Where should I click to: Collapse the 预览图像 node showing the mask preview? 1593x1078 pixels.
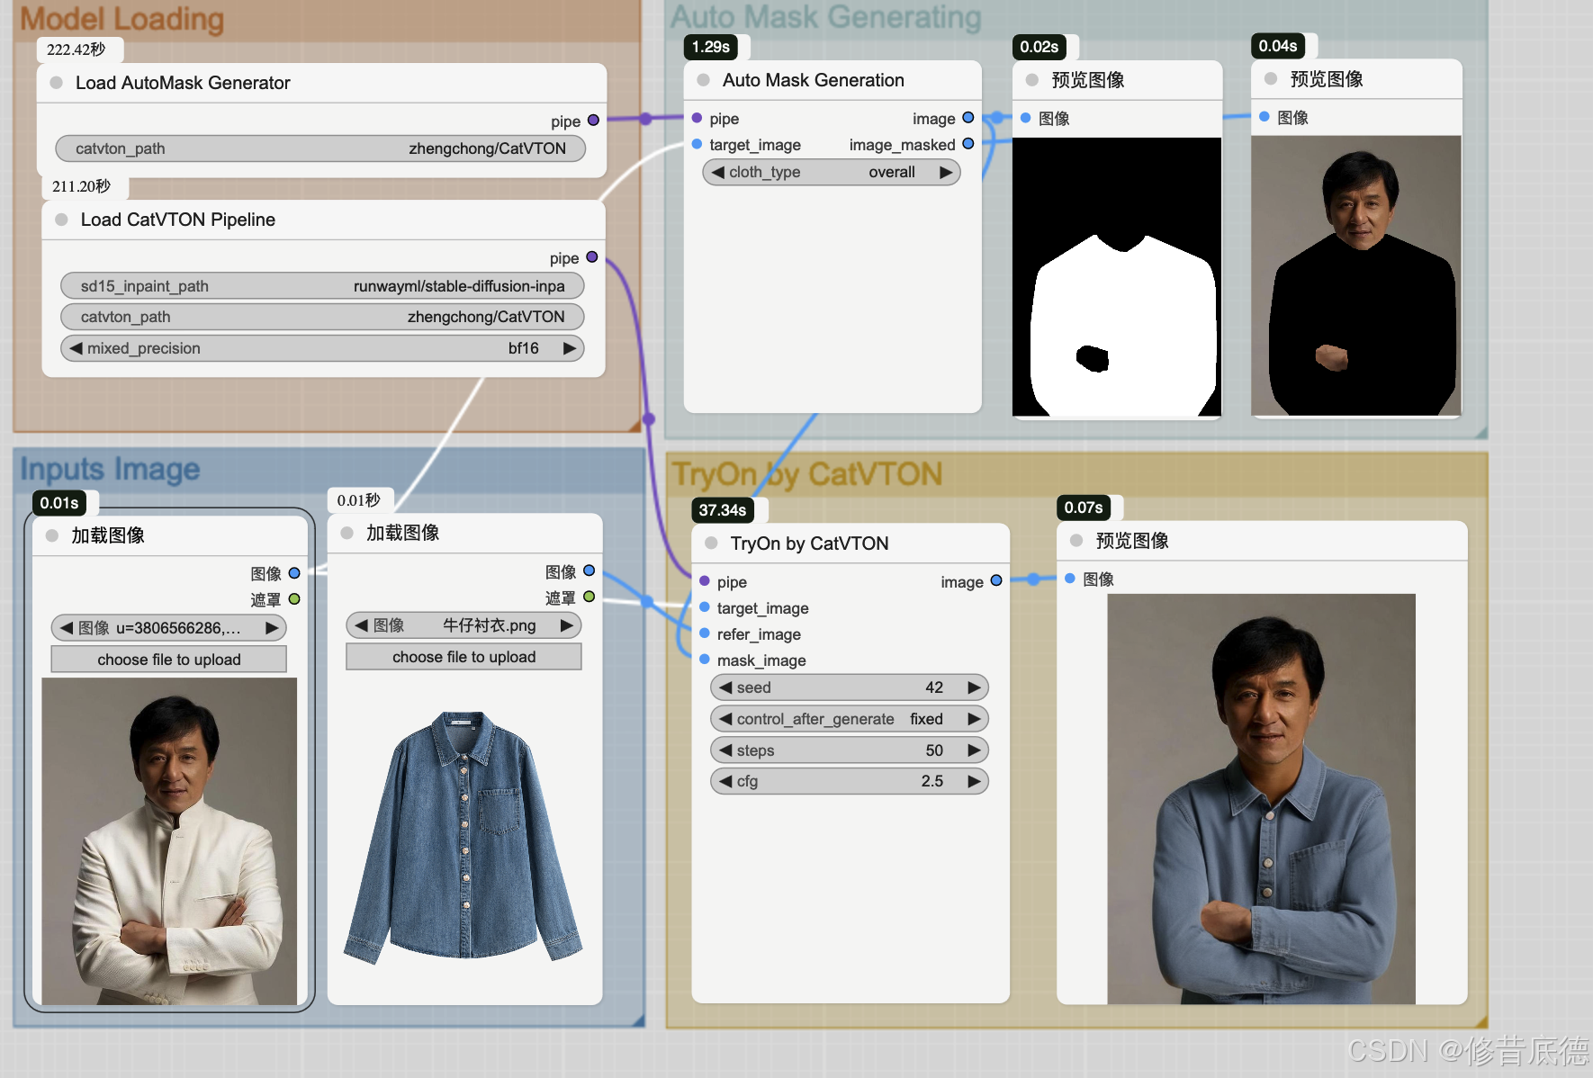tap(1032, 80)
